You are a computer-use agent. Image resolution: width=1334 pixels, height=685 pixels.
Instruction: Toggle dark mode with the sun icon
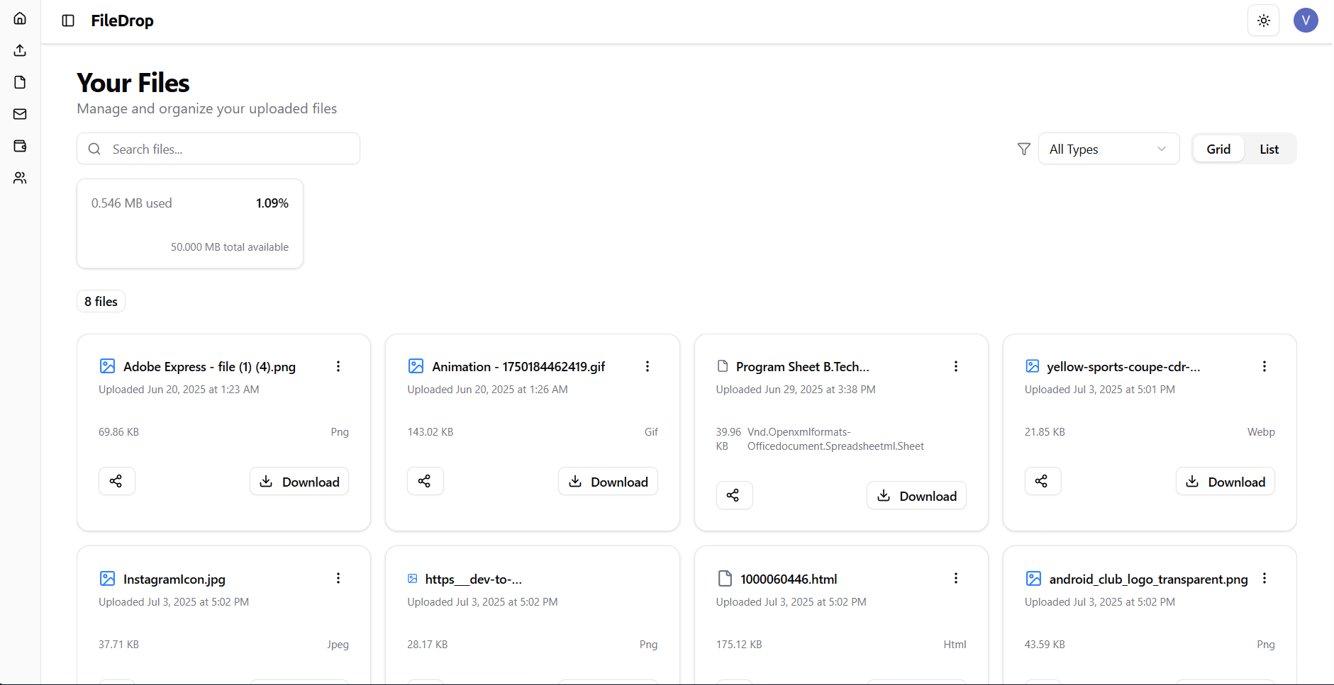coord(1264,20)
